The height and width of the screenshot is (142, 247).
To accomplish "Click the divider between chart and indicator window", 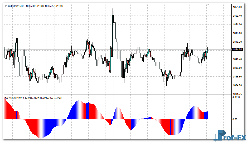I will pos(116,95).
